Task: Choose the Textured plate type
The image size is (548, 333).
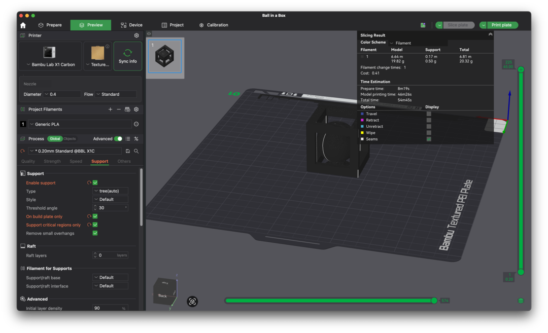Action: (x=98, y=56)
